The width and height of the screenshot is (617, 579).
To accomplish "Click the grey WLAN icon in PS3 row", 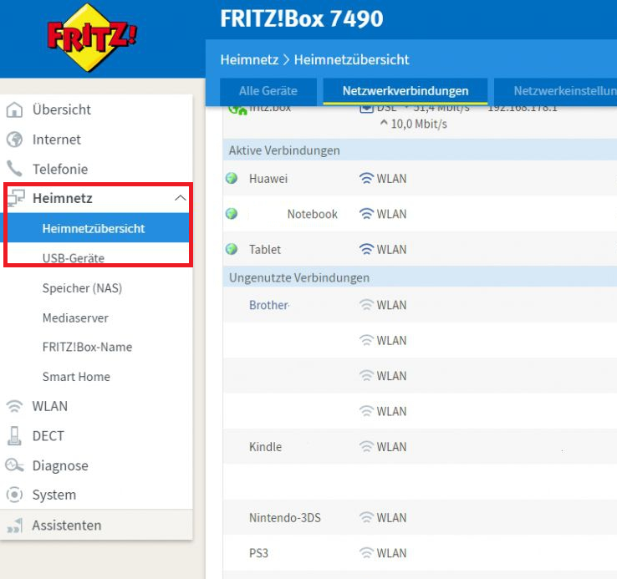I will 366,552.
